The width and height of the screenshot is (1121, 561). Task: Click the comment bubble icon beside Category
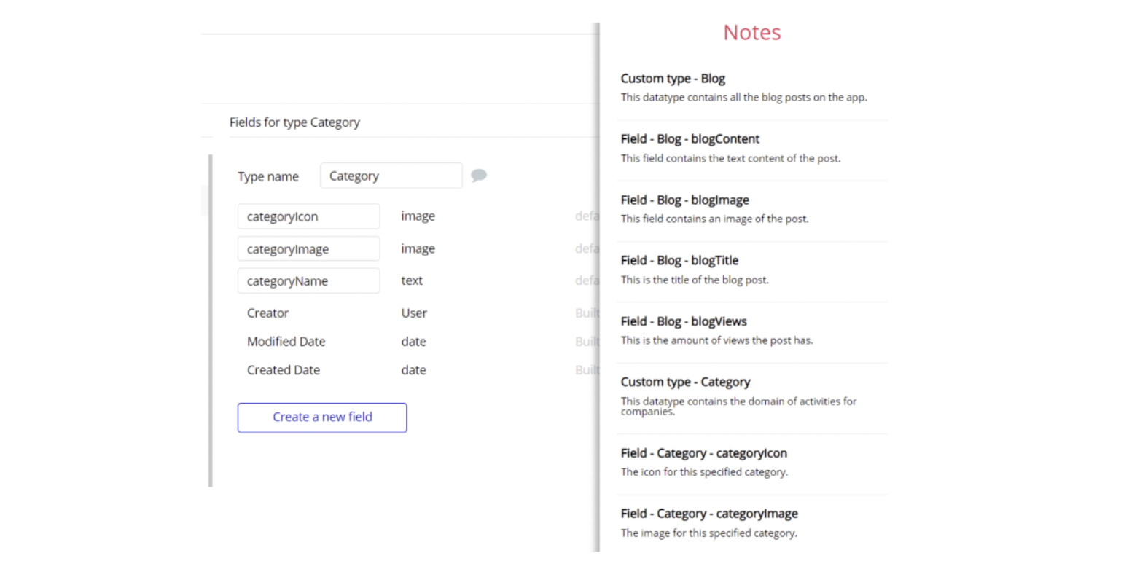[479, 176]
